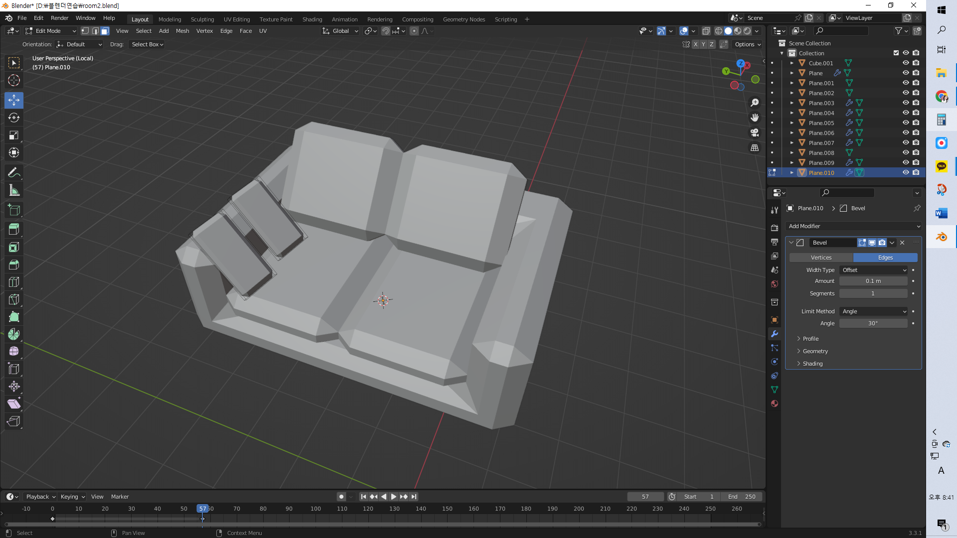Image resolution: width=957 pixels, height=538 pixels.
Task: Switch to edge select mode
Action: point(95,31)
